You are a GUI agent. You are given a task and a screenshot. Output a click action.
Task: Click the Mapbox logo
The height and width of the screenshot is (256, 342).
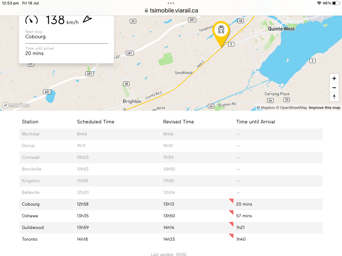click(x=16, y=105)
